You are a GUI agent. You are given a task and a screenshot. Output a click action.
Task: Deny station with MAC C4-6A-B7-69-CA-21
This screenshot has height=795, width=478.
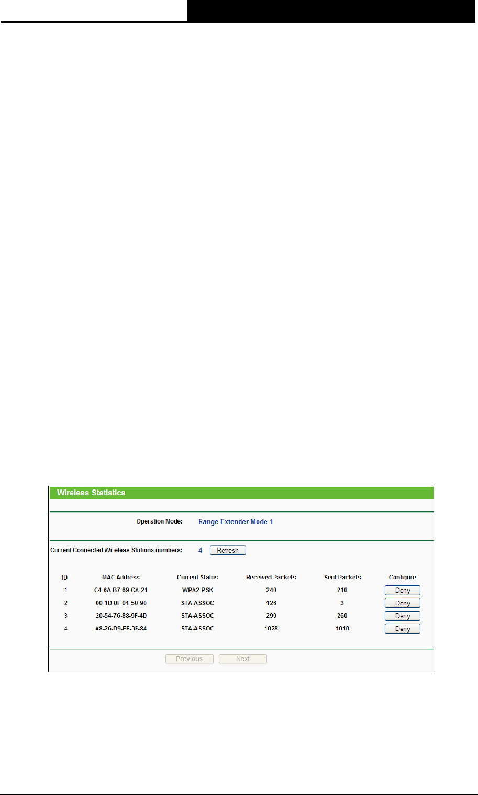click(403, 590)
